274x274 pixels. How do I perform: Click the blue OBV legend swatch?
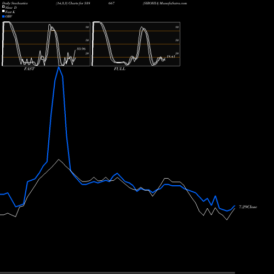pos(3,16)
